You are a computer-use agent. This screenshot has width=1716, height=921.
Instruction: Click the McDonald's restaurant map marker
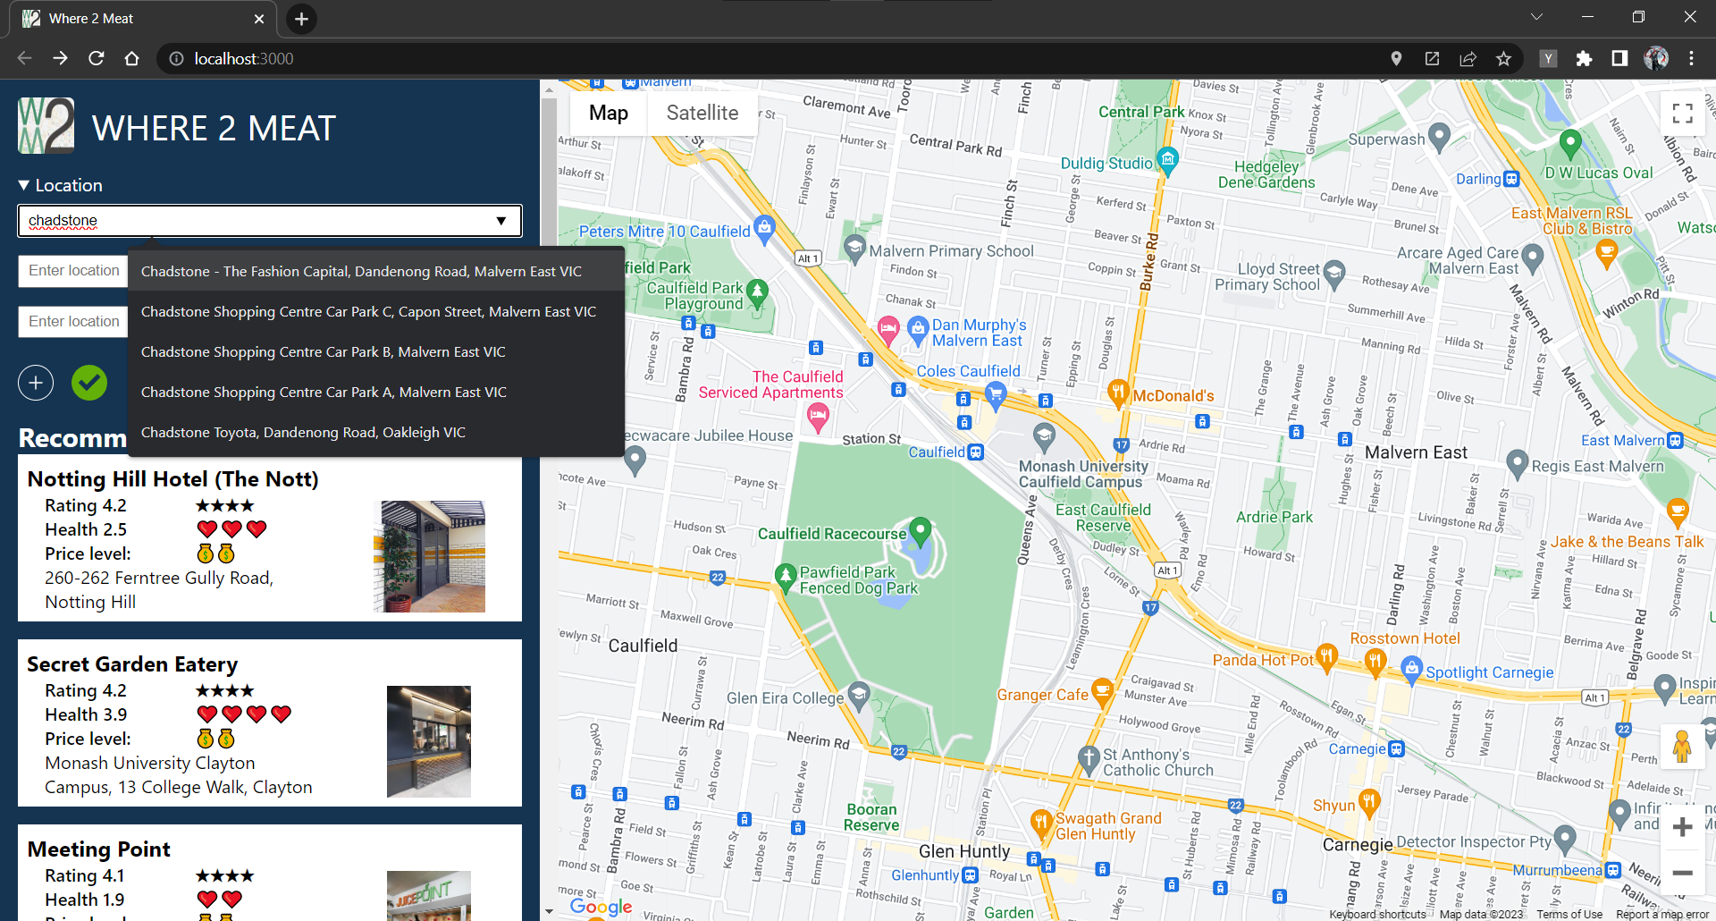point(1117,392)
